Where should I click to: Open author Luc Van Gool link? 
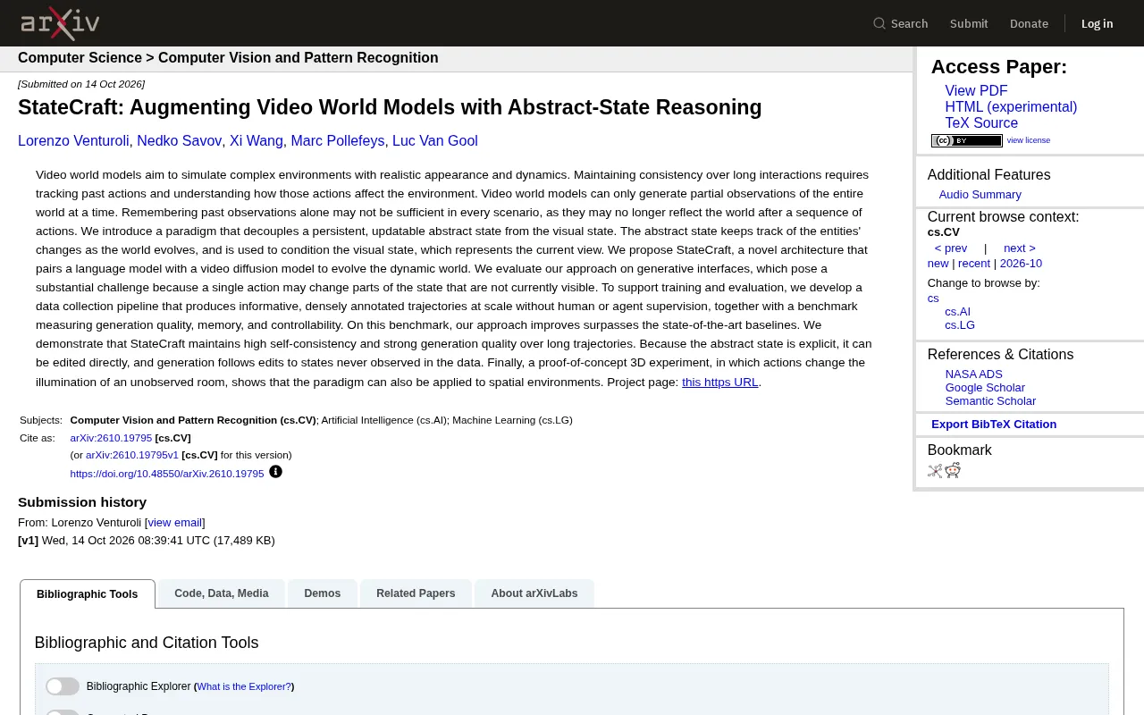(x=435, y=141)
